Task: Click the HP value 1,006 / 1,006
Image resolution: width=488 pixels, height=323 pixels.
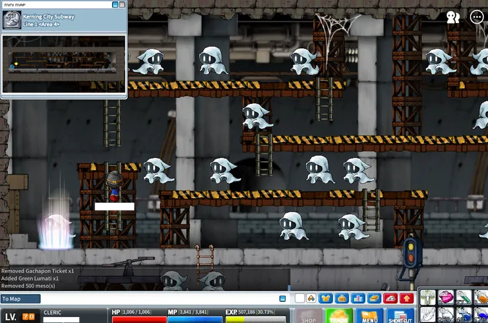Action: pos(137,312)
